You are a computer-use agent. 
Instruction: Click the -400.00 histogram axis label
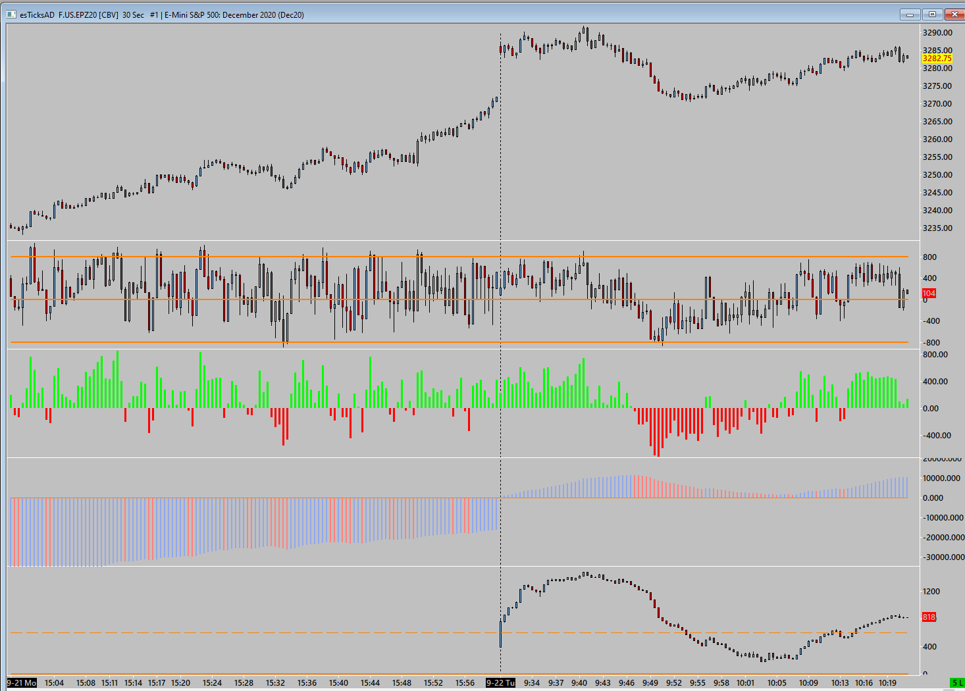[935, 436]
